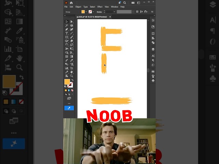Viewport: 219px width, 164px height.
Task: Open the control bar options menu
Action: [152, 12]
